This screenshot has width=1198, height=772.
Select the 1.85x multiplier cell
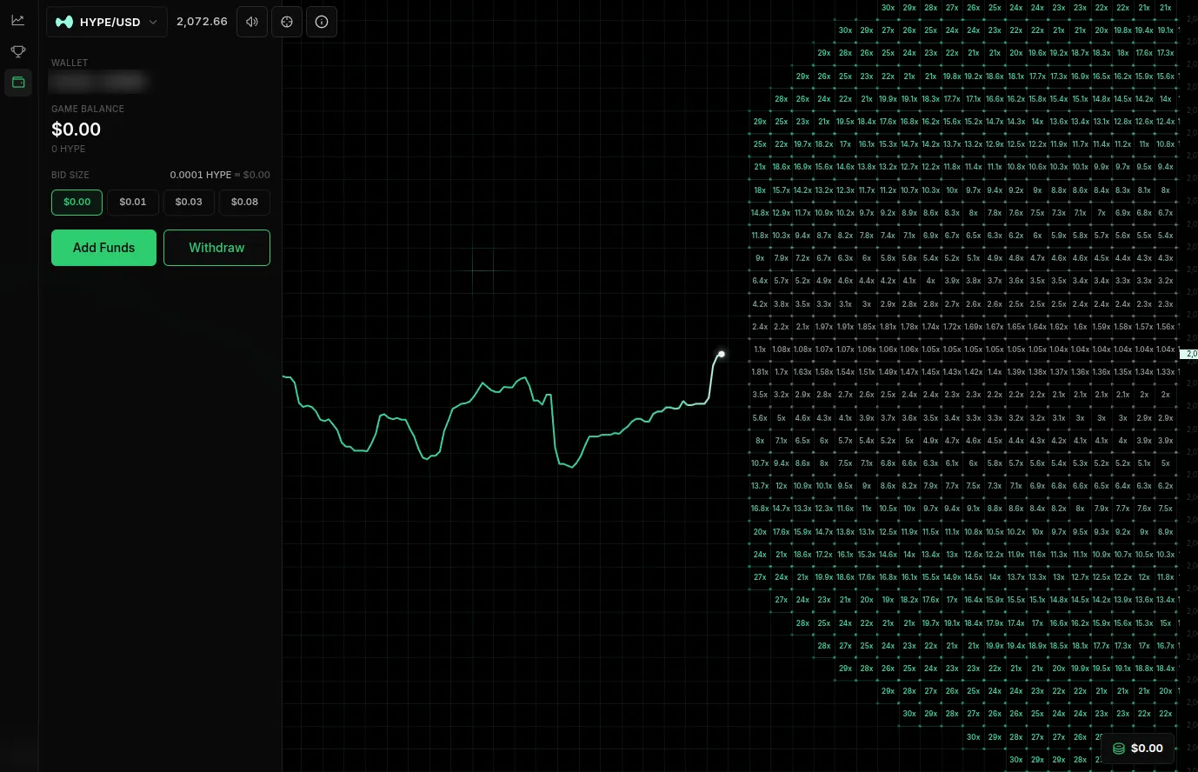(x=867, y=327)
